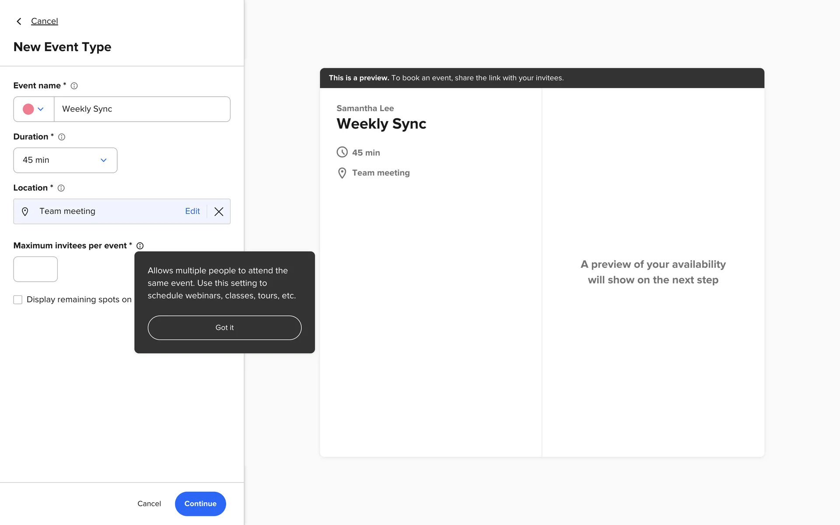Click the Cancel link at top

click(x=44, y=21)
